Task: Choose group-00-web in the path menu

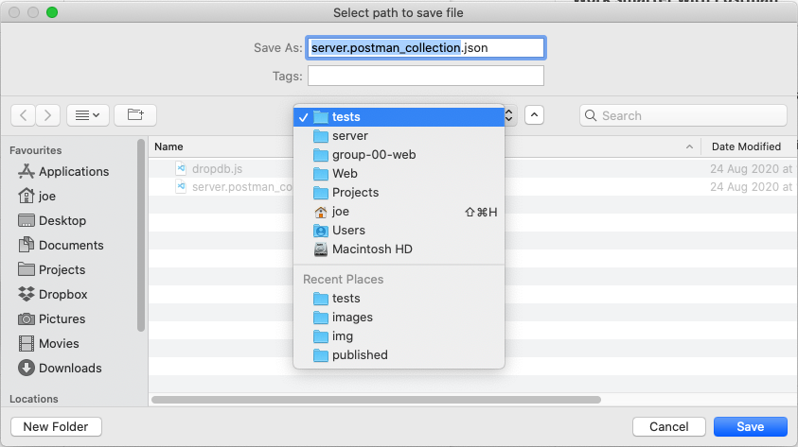Action: 399,154
